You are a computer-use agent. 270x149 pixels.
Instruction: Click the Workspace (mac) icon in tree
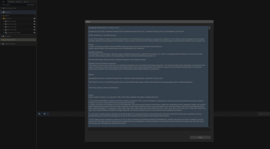tap(4, 8)
